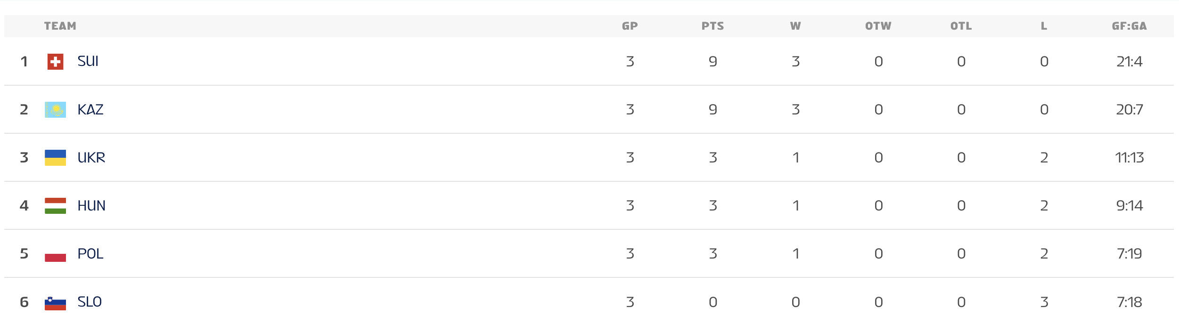The image size is (1179, 324).
Task: Open the SLO team page
Action: click(x=90, y=302)
